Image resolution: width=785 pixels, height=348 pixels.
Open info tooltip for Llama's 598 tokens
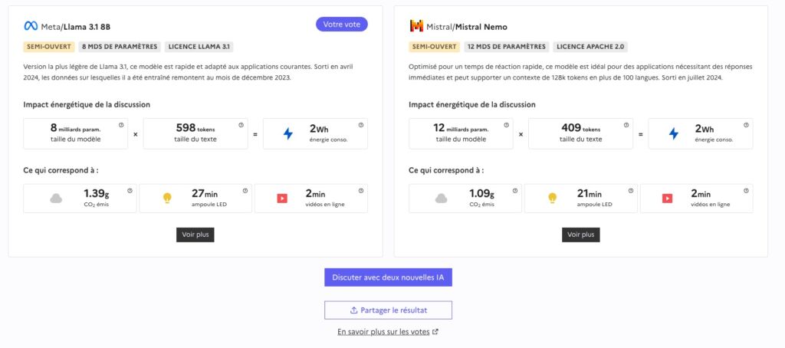click(241, 125)
